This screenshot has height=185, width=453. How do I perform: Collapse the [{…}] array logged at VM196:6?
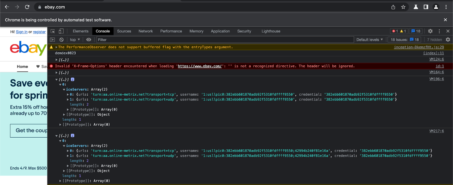point(57,80)
